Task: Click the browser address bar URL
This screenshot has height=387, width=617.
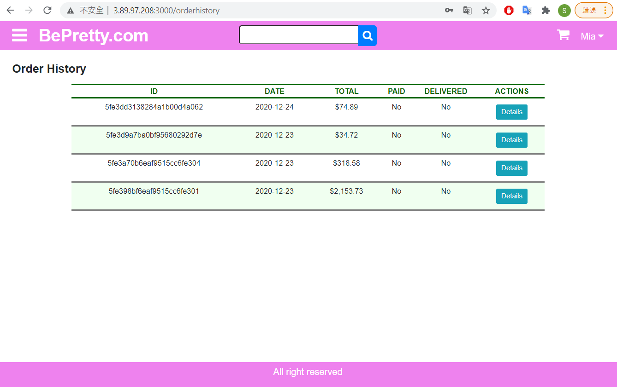Action: 166,10
